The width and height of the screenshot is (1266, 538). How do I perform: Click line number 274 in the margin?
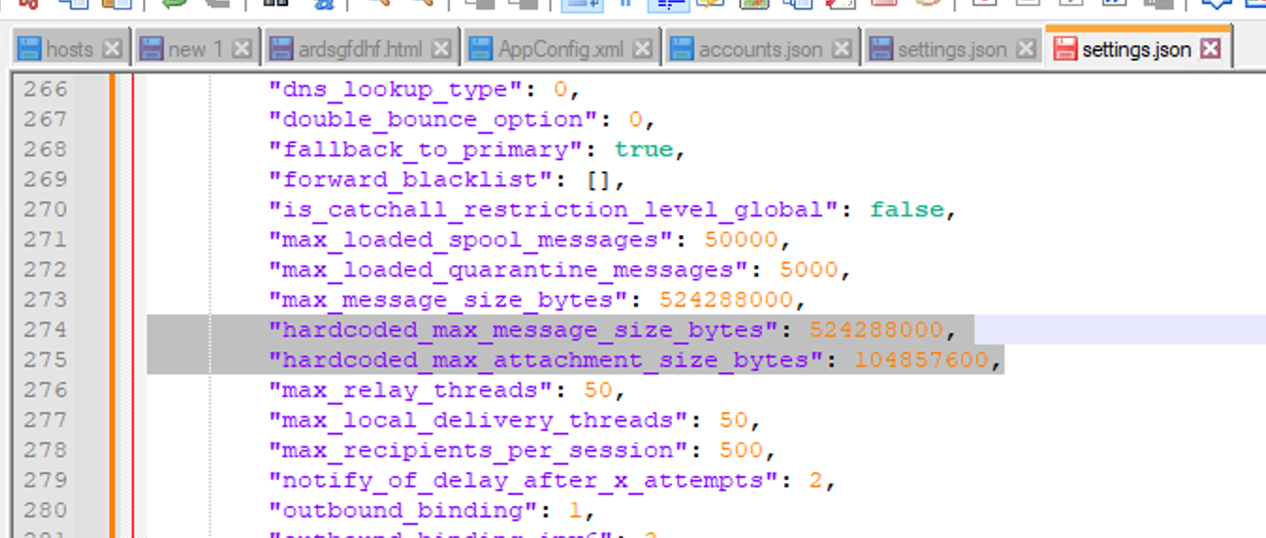(46, 329)
